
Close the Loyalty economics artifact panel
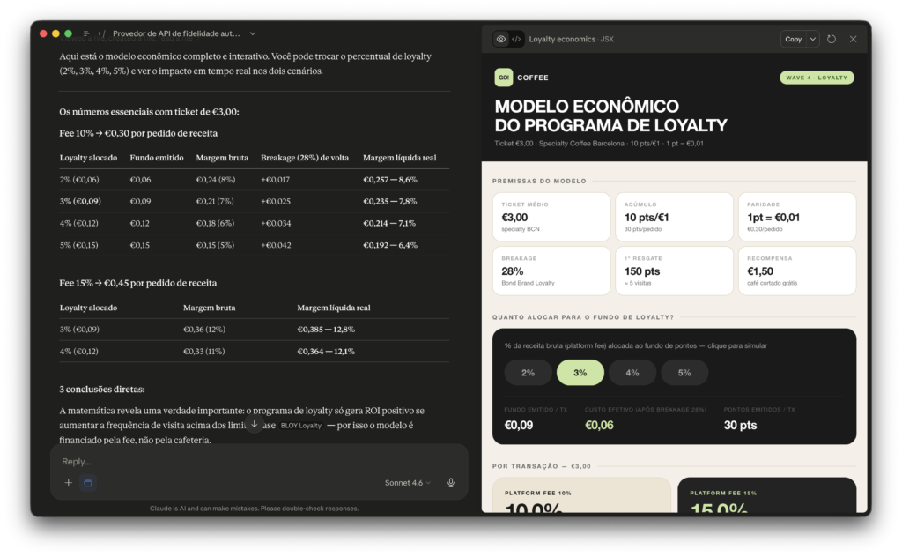(853, 39)
